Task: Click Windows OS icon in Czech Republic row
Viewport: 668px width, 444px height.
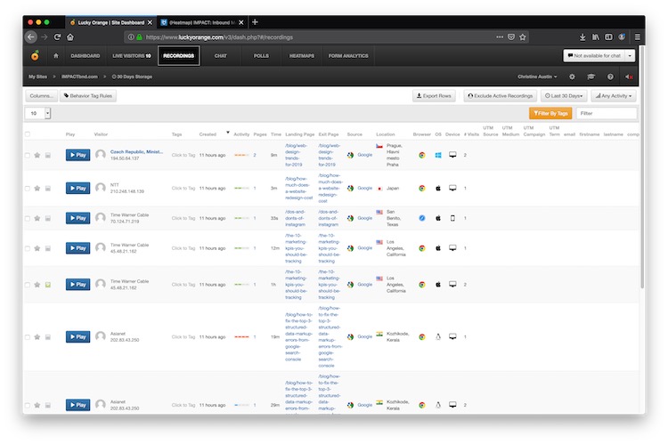Action: tap(438, 155)
